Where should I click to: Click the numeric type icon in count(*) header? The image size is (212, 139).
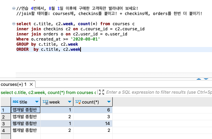(x=78, y=102)
